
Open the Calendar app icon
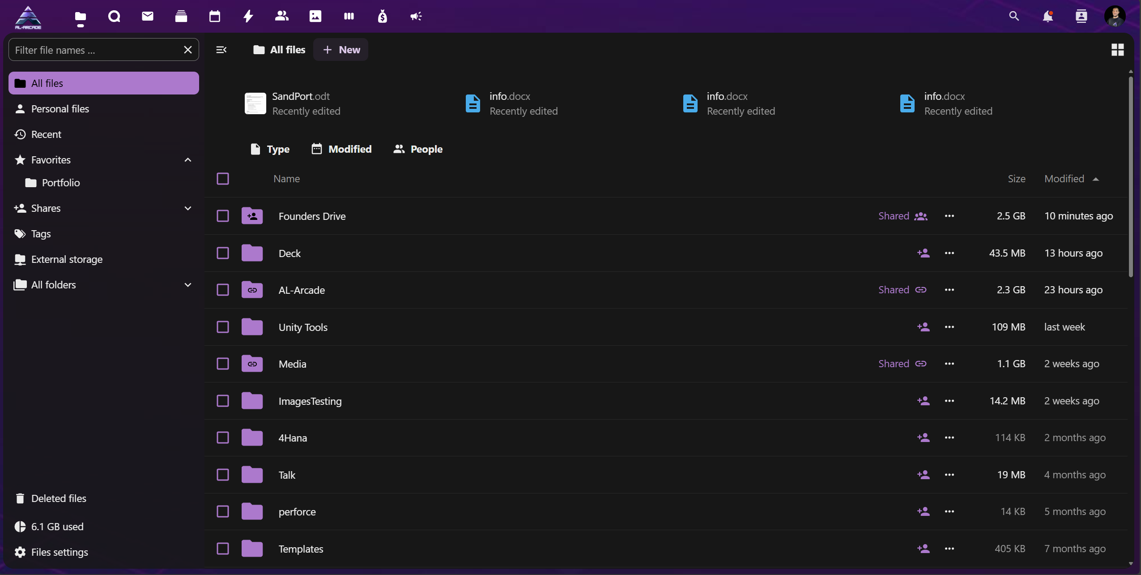(215, 17)
